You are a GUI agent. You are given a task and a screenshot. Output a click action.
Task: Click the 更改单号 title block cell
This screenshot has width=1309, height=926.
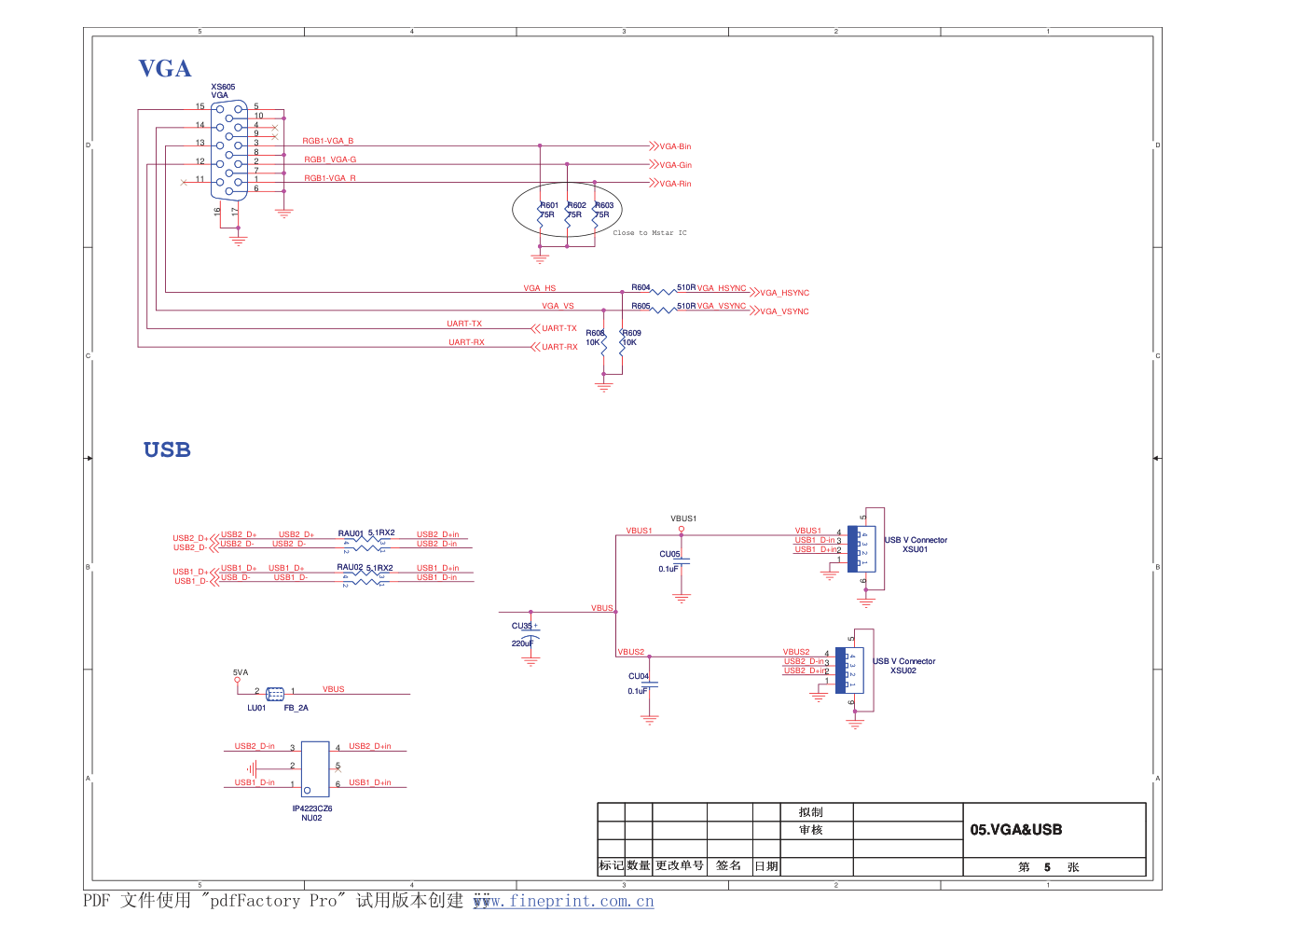click(680, 866)
